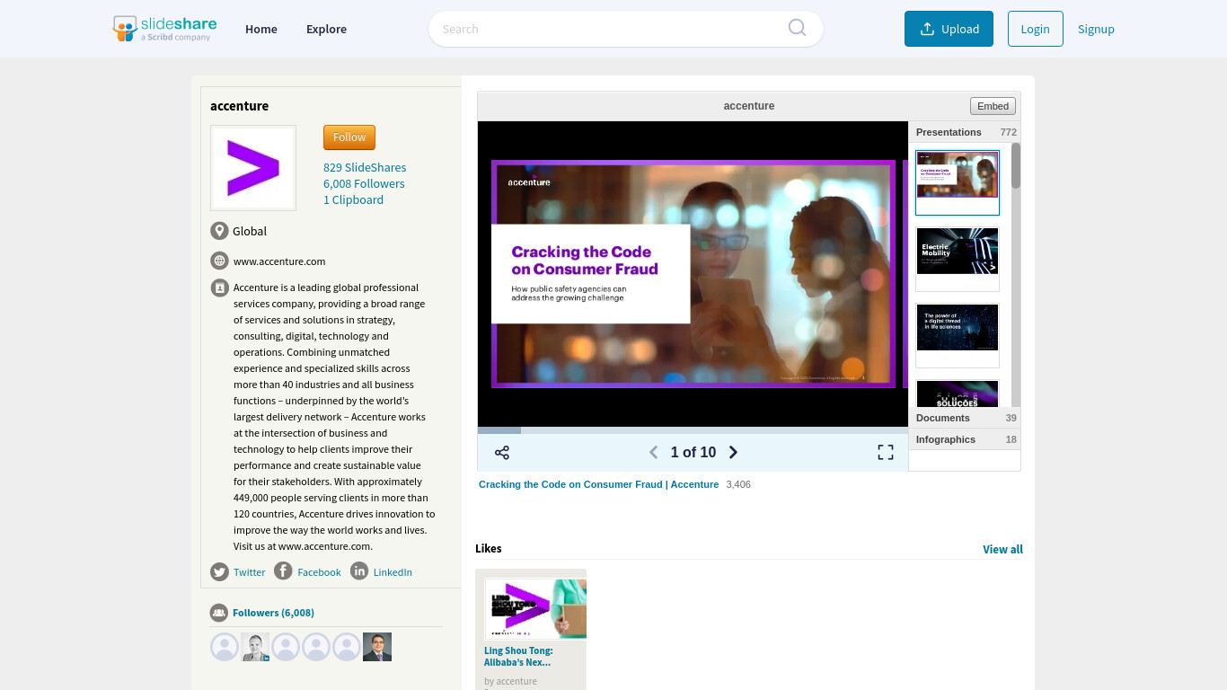This screenshot has width=1227, height=690.
Task: Click View all likes link
Action: click(1002, 550)
